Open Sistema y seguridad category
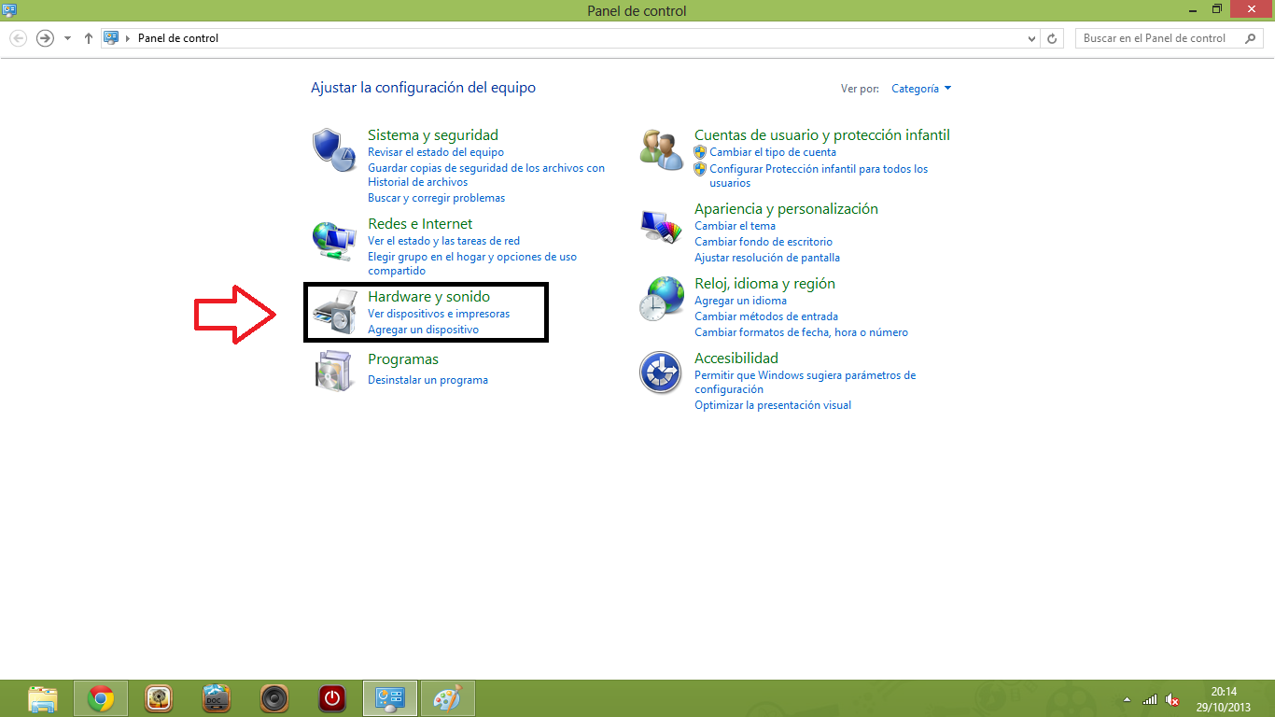The image size is (1275, 717). (433, 135)
